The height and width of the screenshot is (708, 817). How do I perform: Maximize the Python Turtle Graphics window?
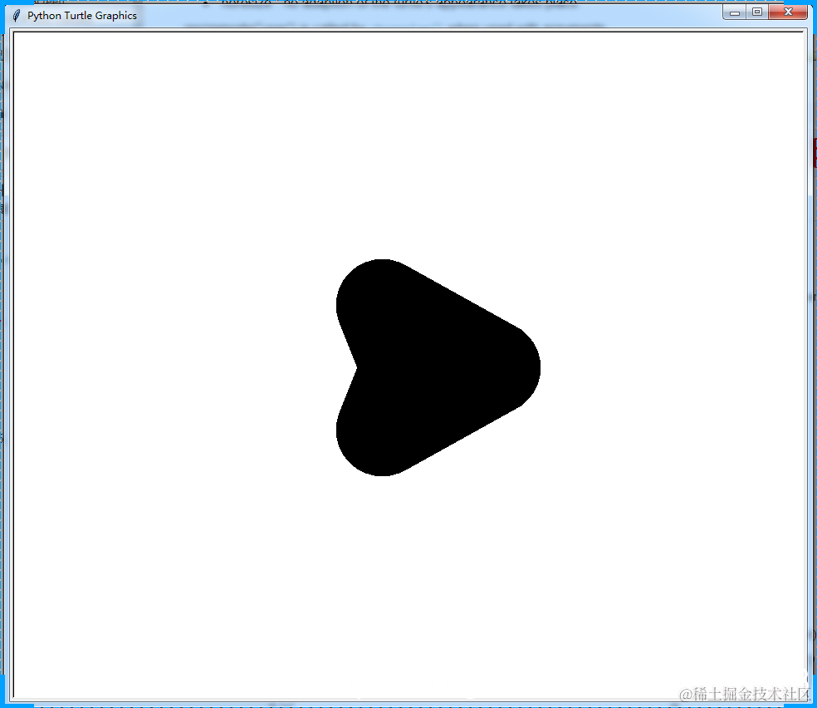tap(757, 12)
